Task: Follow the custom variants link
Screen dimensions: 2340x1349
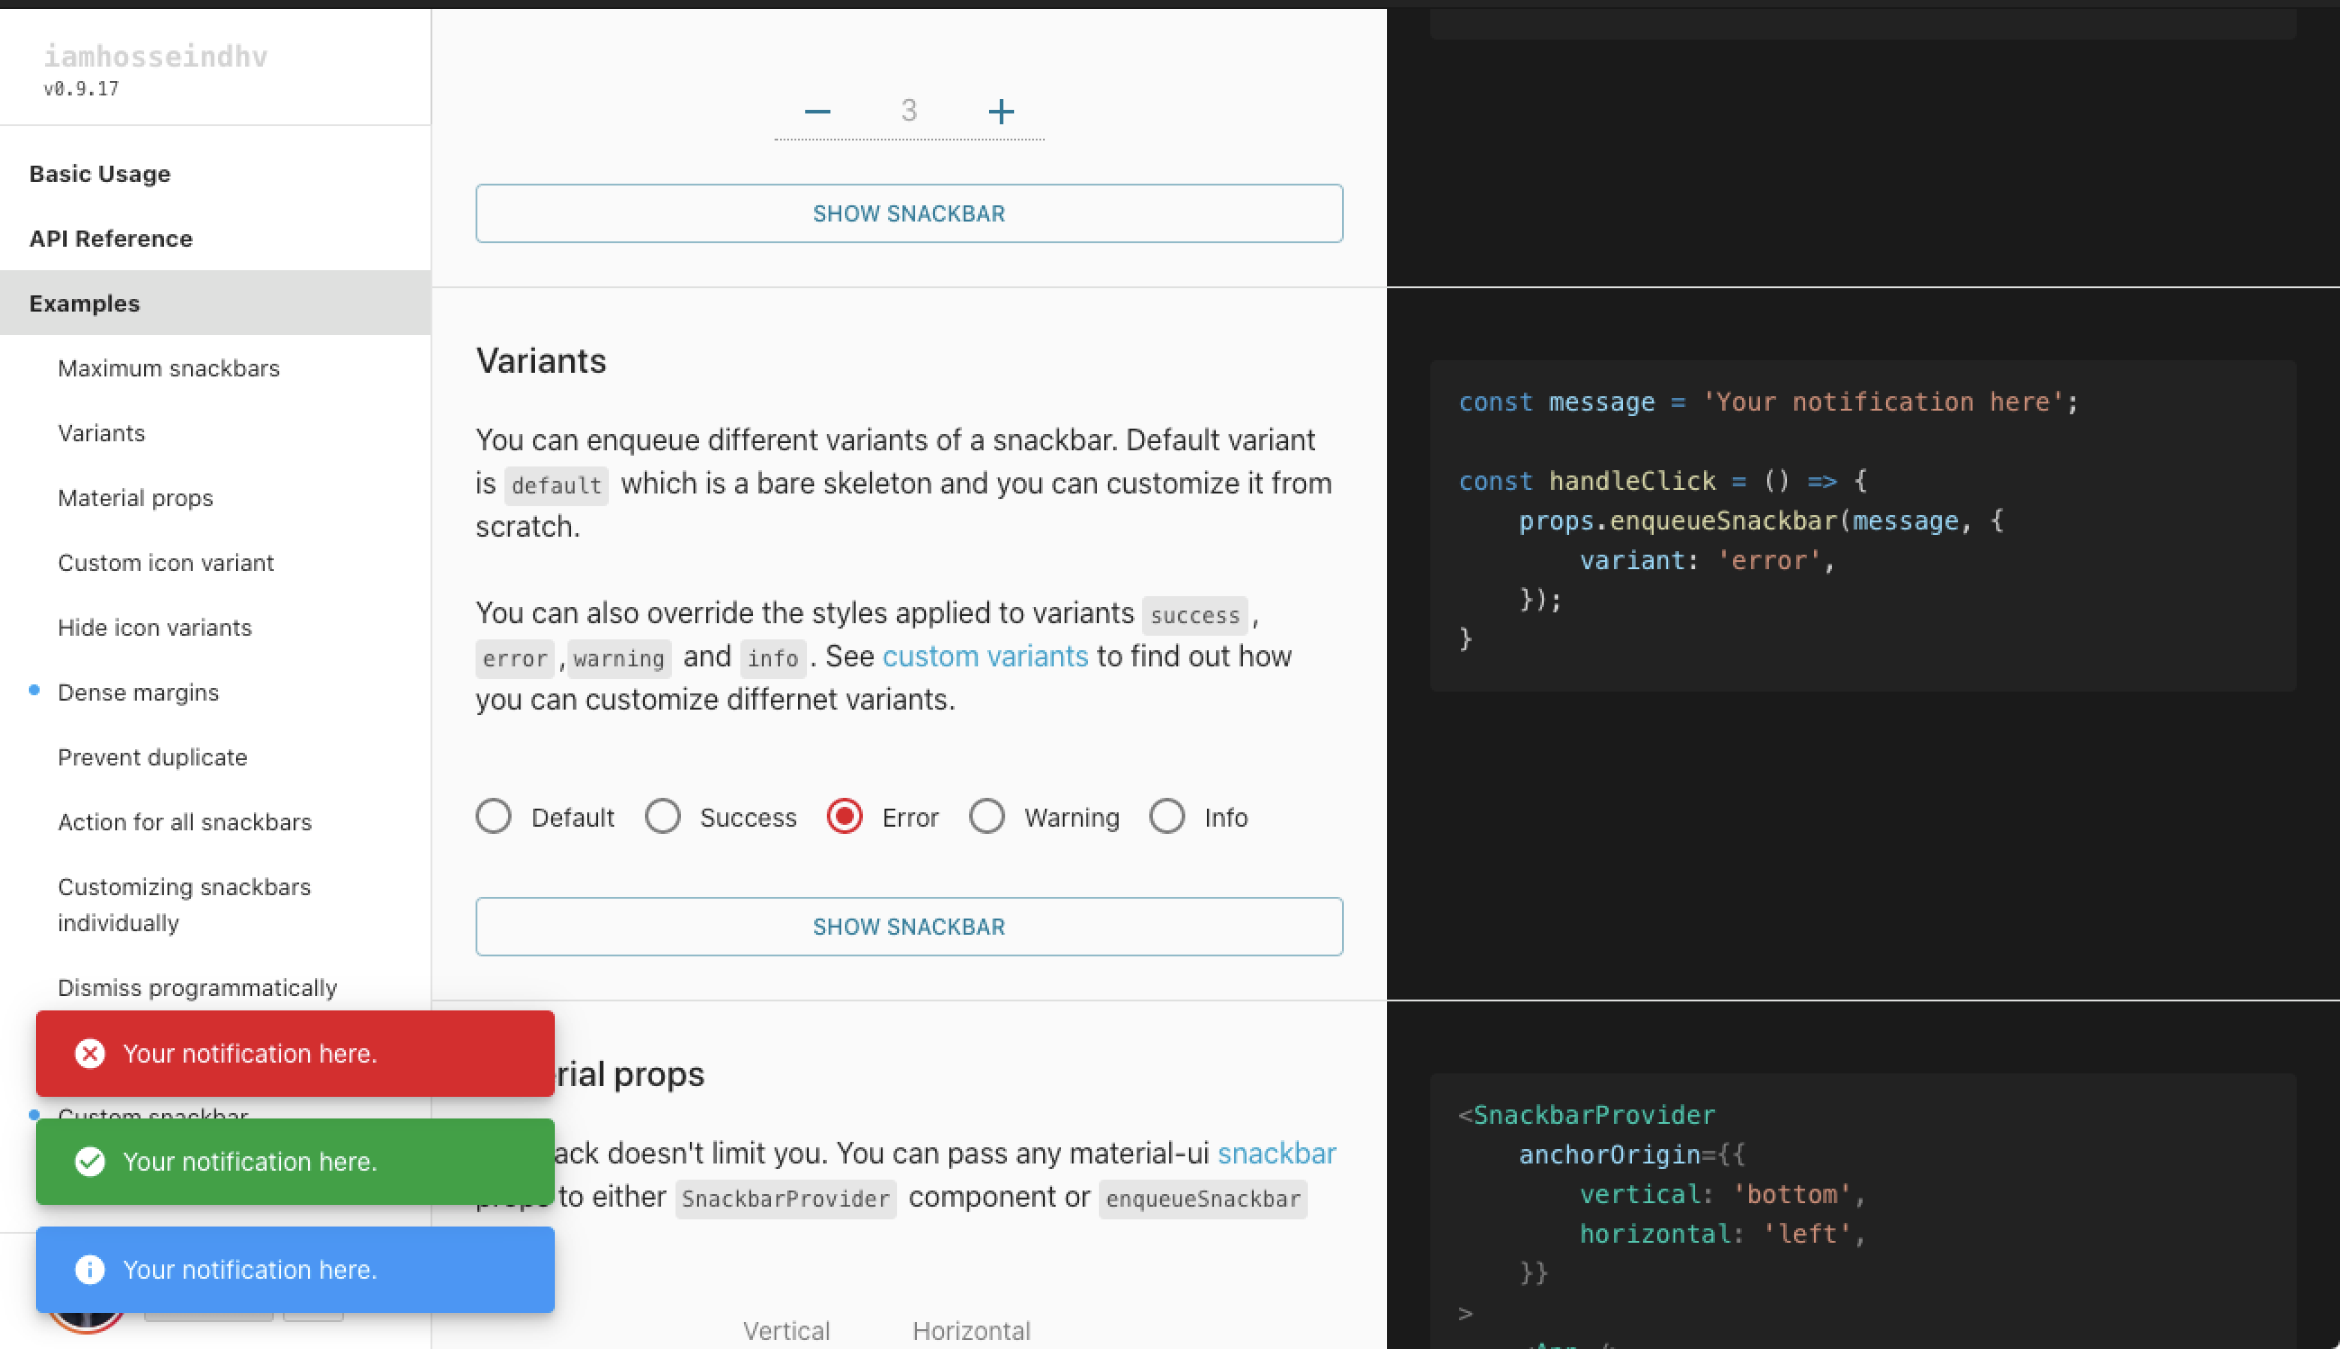Action: click(984, 656)
